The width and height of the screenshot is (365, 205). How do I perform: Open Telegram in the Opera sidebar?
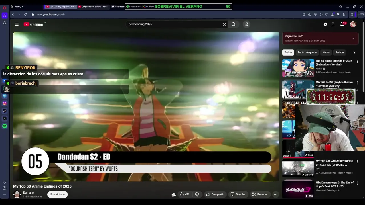(x=5, y=96)
